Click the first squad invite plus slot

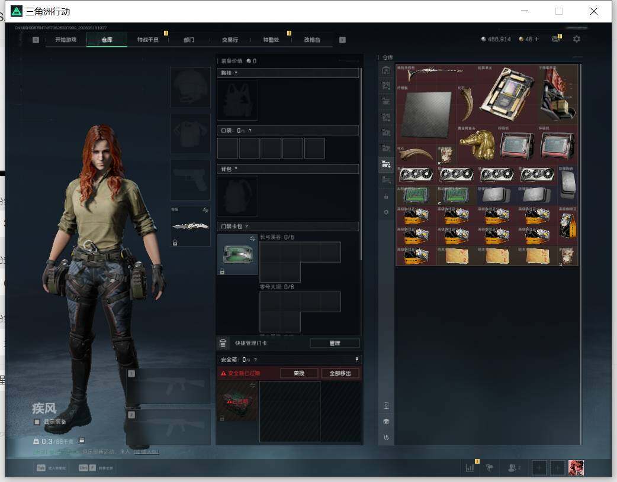[539, 468]
